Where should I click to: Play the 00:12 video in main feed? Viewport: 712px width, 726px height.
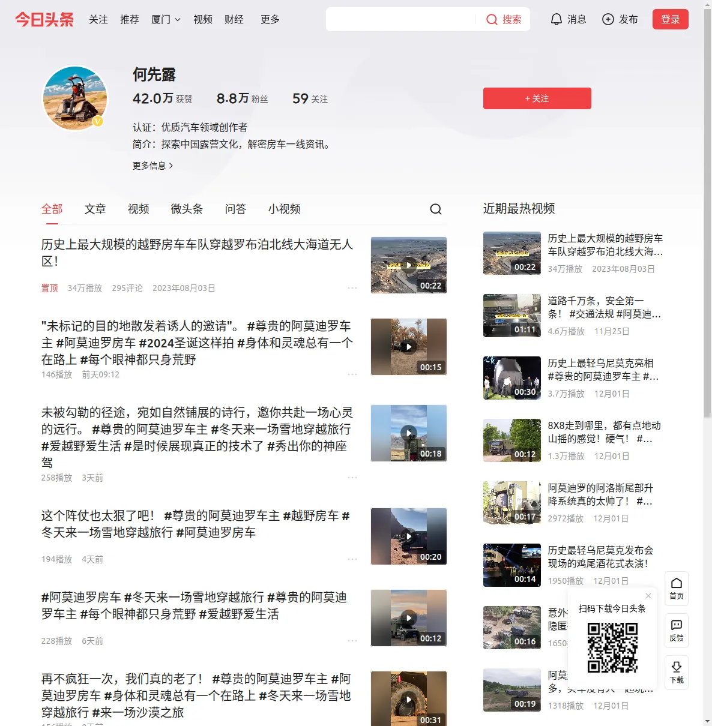409,618
